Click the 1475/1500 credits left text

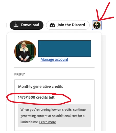coord(36,97)
